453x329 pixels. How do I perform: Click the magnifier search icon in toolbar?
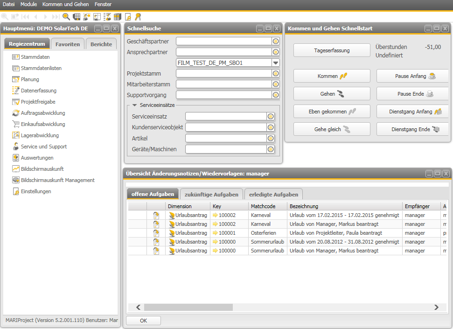(x=66, y=17)
